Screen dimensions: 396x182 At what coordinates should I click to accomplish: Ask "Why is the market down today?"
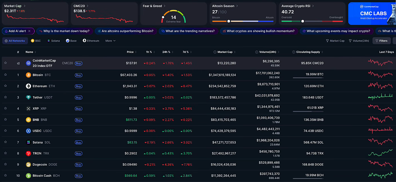pyautogui.click(x=65, y=31)
